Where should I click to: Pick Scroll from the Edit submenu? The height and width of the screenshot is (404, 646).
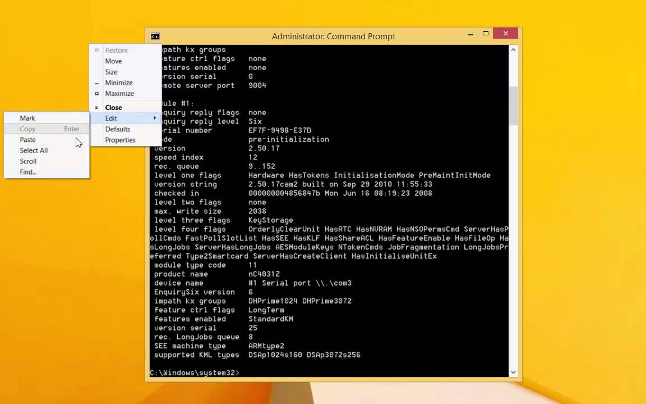[47, 161]
